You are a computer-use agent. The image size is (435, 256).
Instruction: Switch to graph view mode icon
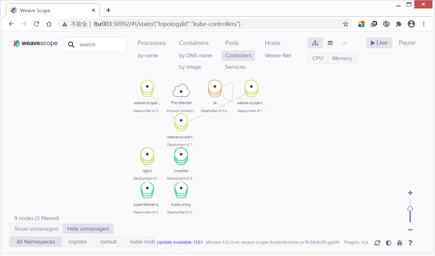click(x=315, y=43)
